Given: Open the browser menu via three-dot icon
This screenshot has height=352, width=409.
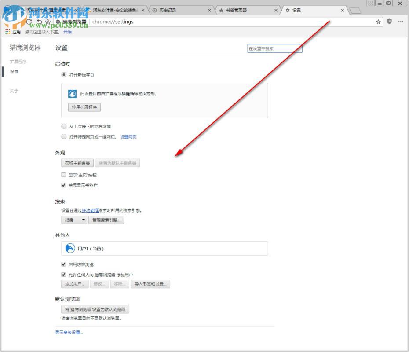Looking at the screenshot, I should tap(401, 22).
